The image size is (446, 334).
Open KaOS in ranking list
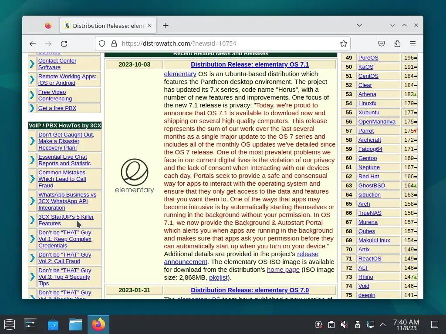366,67
